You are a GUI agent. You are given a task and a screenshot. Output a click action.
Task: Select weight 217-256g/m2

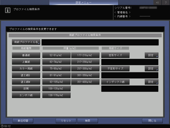[x=85, y=62]
